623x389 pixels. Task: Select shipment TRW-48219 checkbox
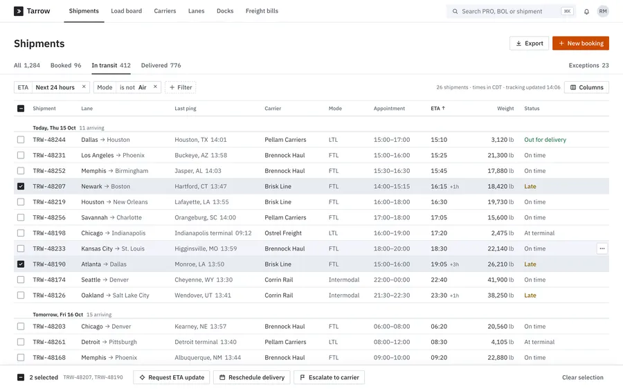click(x=21, y=202)
